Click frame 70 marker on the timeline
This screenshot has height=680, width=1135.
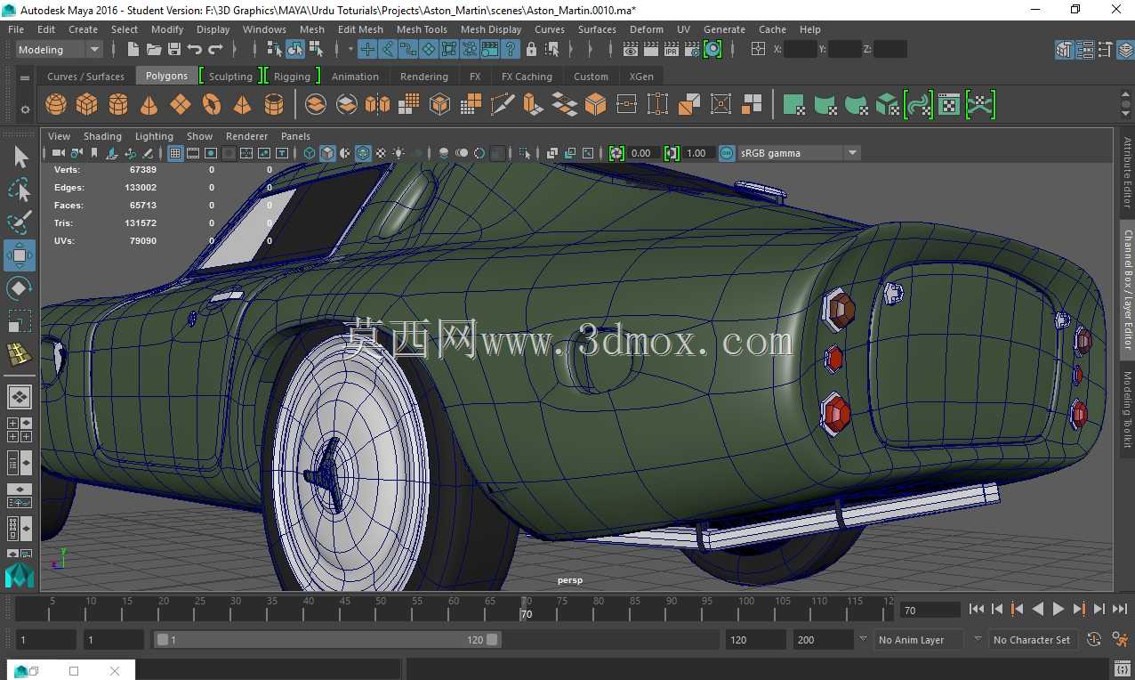coord(526,608)
